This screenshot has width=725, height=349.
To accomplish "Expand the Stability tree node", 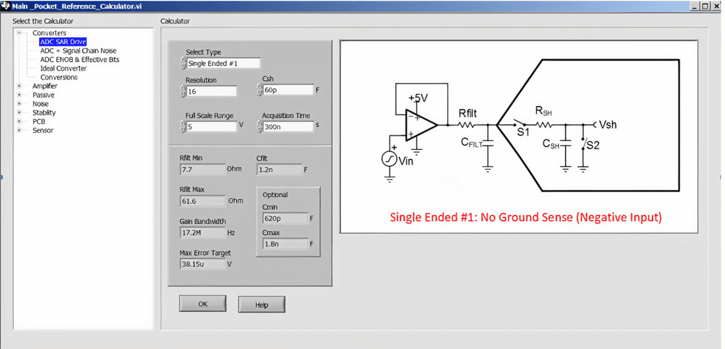I will pyautogui.click(x=19, y=112).
